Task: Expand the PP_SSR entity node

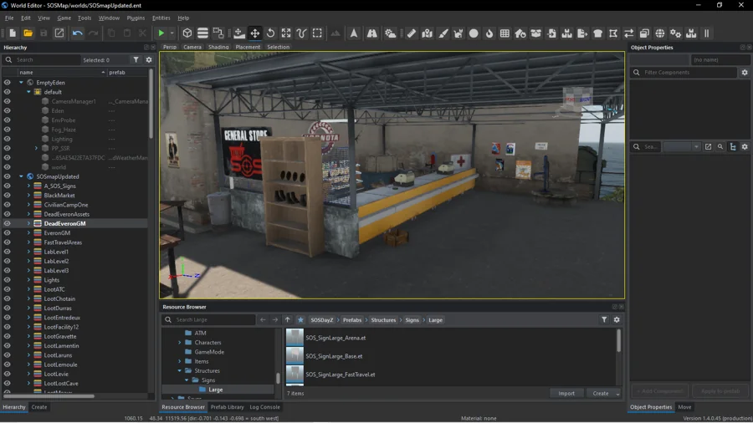Action: click(36, 148)
